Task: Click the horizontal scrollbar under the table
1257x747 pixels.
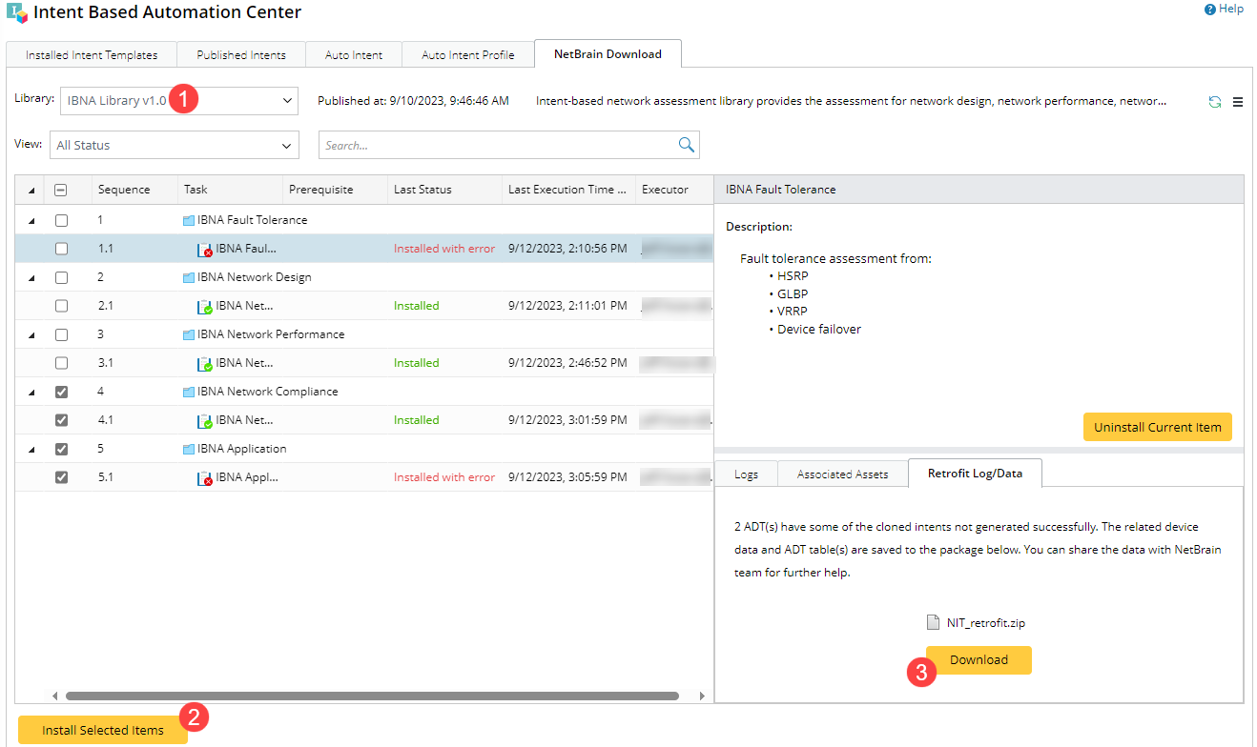Action: tap(372, 697)
